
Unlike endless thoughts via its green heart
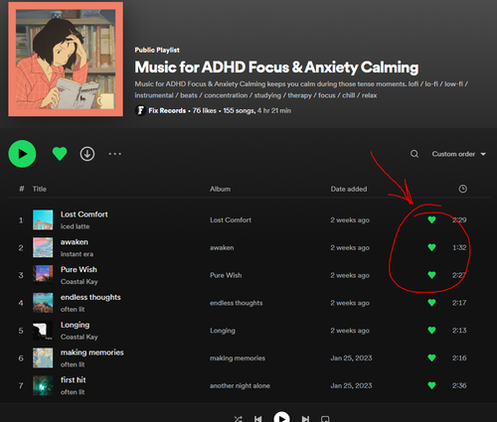431,303
